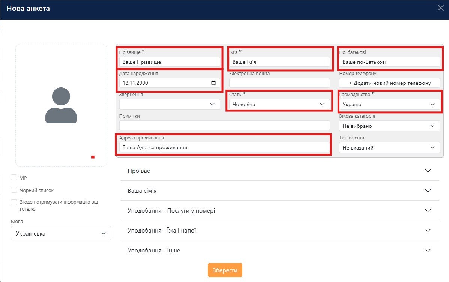Click the Зберегти button
The width and height of the screenshot is (449, 282).
coord(225,270)
